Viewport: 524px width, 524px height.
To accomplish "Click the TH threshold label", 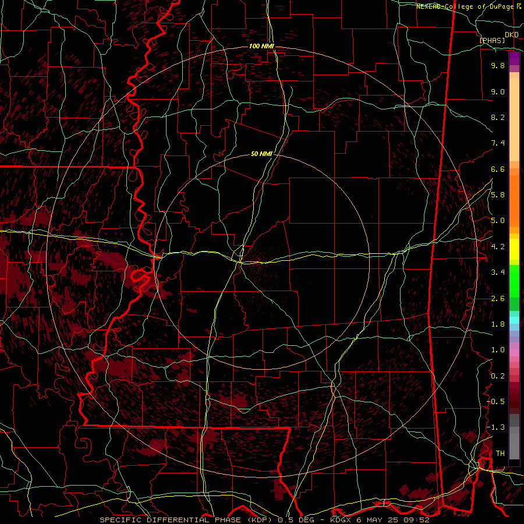I will pyautogui.click(x=500, y=453).
